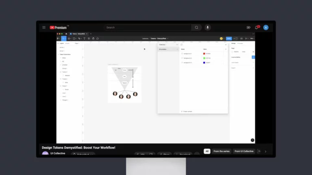Select the Group 1 layer
The height and width of the screenshot is (175, 312).
[65, 68]
